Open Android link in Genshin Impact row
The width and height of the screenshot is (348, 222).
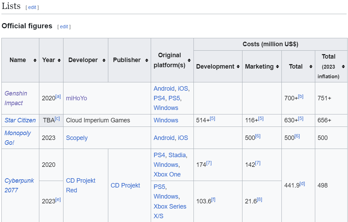point(164,89)
